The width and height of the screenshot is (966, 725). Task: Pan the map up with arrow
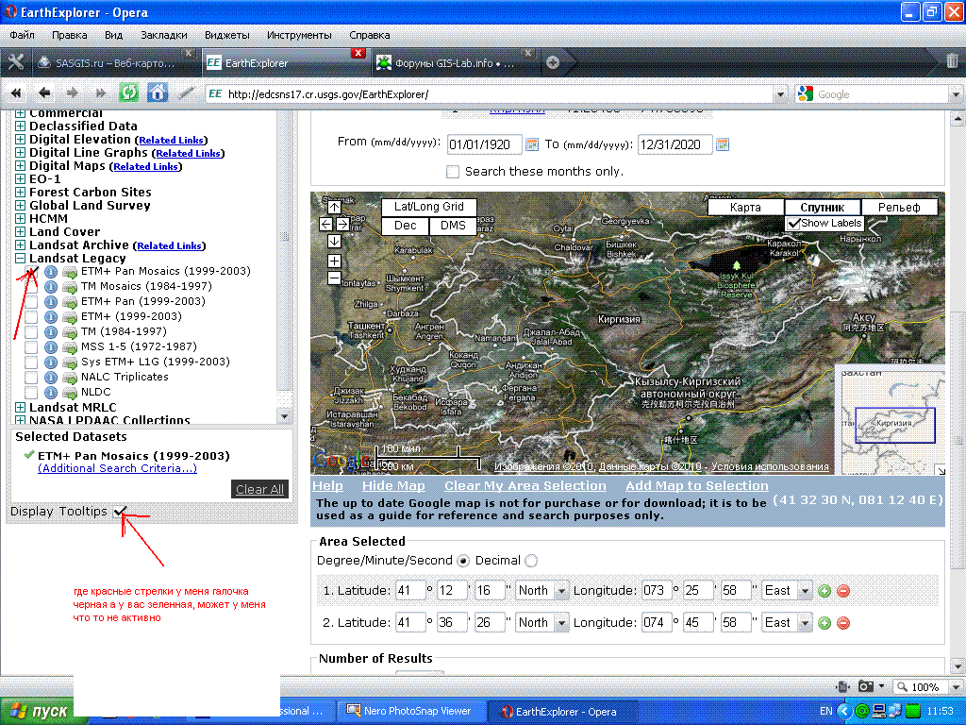pos(334,206)
